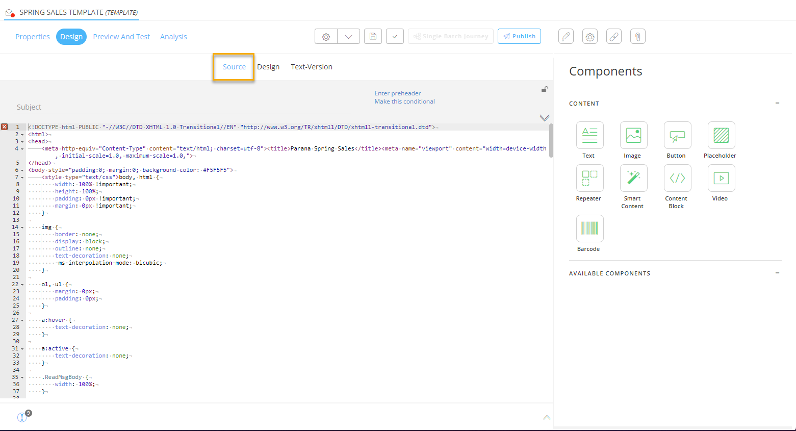796x431 pixels.
Task: Toggle the unlock padlock icon
Action: 545,89
